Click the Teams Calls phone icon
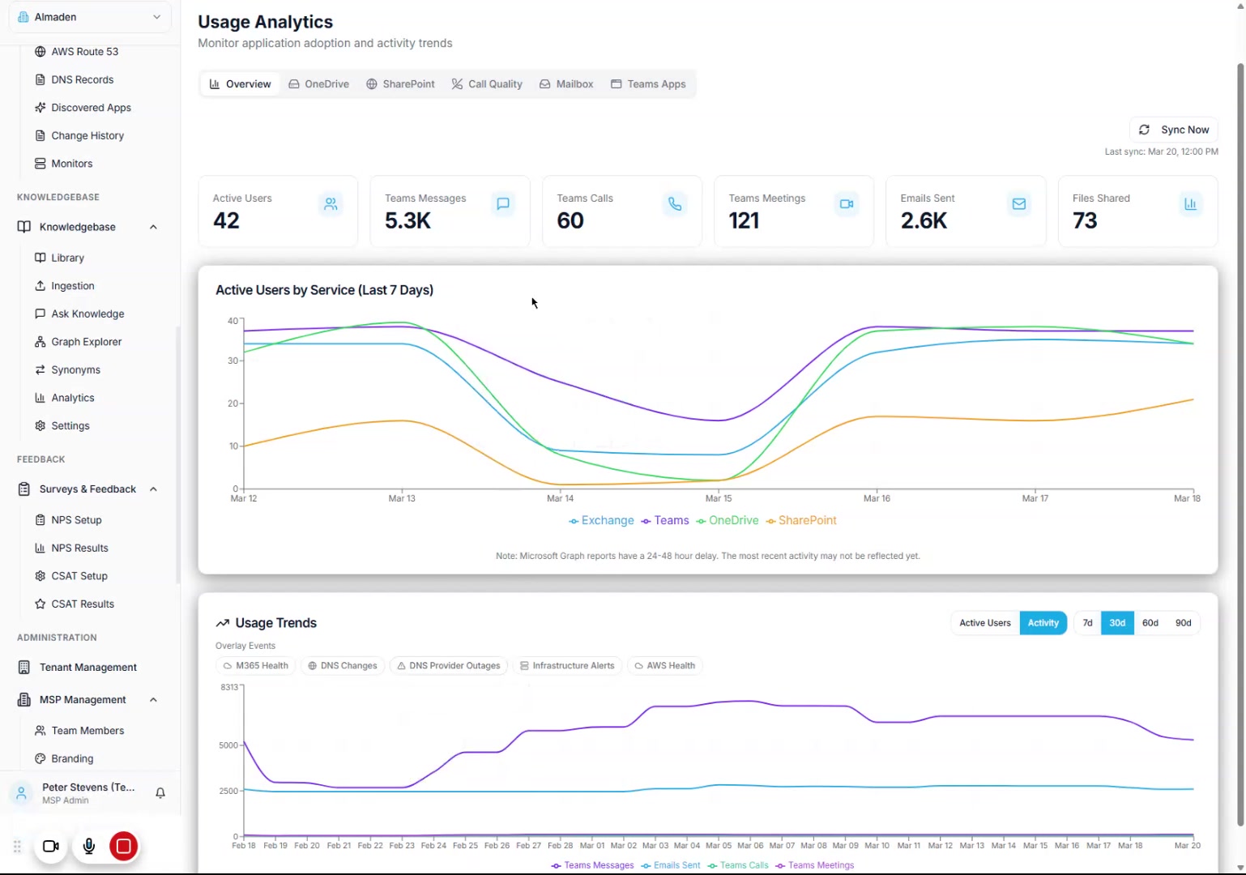This screenshot has height=875, width=1246. 674,204
